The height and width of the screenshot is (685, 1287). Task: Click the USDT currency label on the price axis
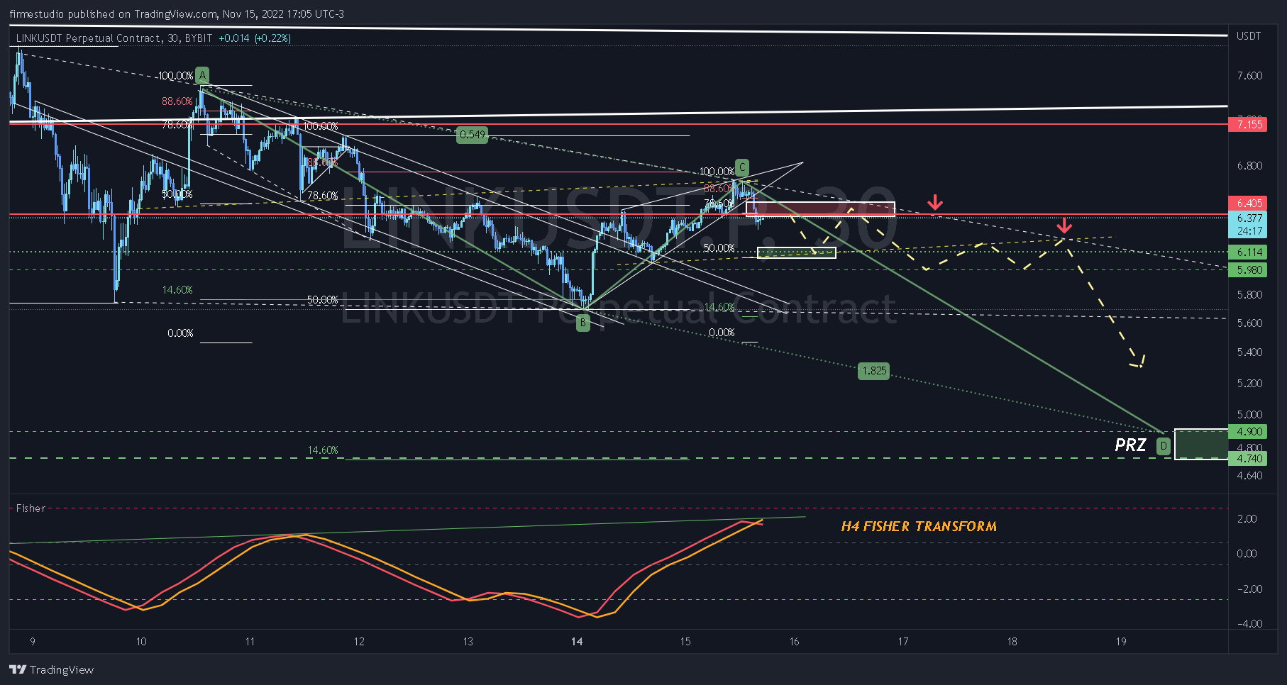[x=1249, y=36]
